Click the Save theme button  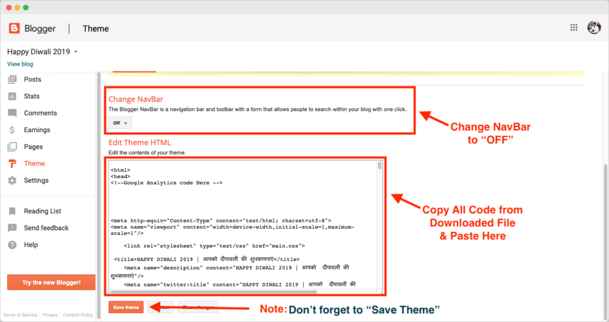[x=126, y=307]
